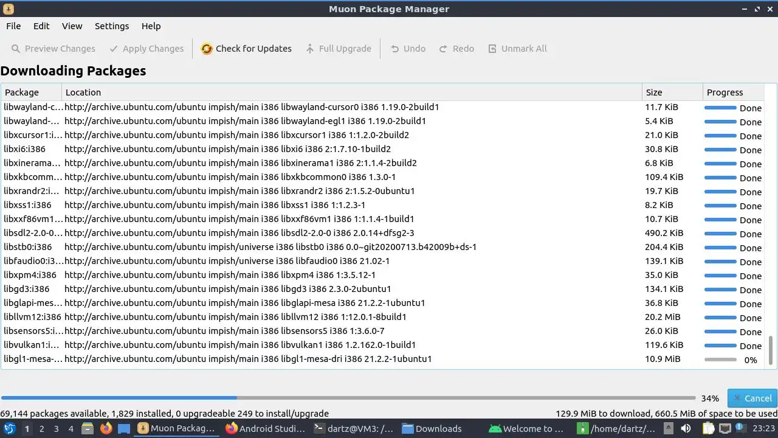This screenshot has height=438, width=778.
Task: Switch to dartz@VM3 terminal taskbar entry
Action: coord(353,429)
